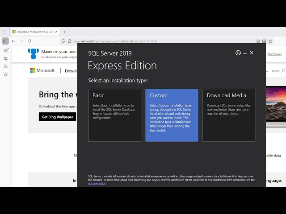Click the Get Bing Wallpaper button

[x=58, y=117]
